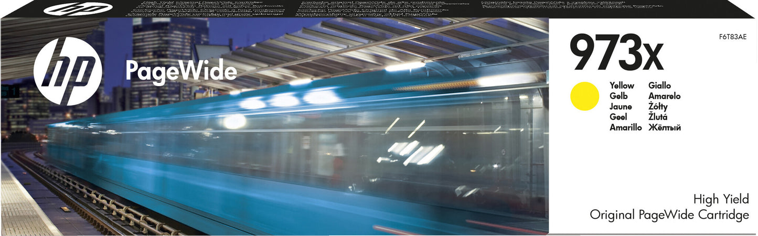Select the 'Жёлтый' color label

(664, 127)
